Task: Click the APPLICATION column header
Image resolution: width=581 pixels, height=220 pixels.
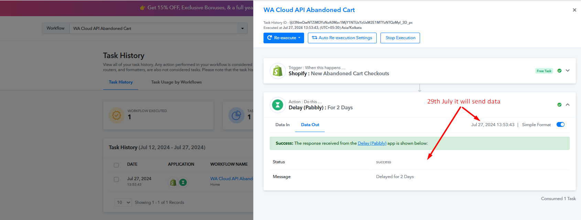Action: 181,164
